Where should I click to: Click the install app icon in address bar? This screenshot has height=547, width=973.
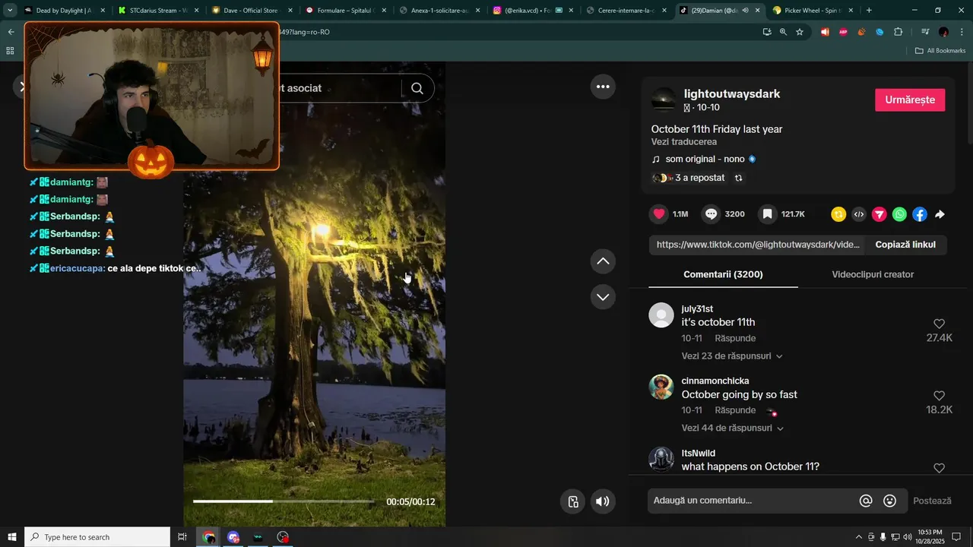(767, 32)
